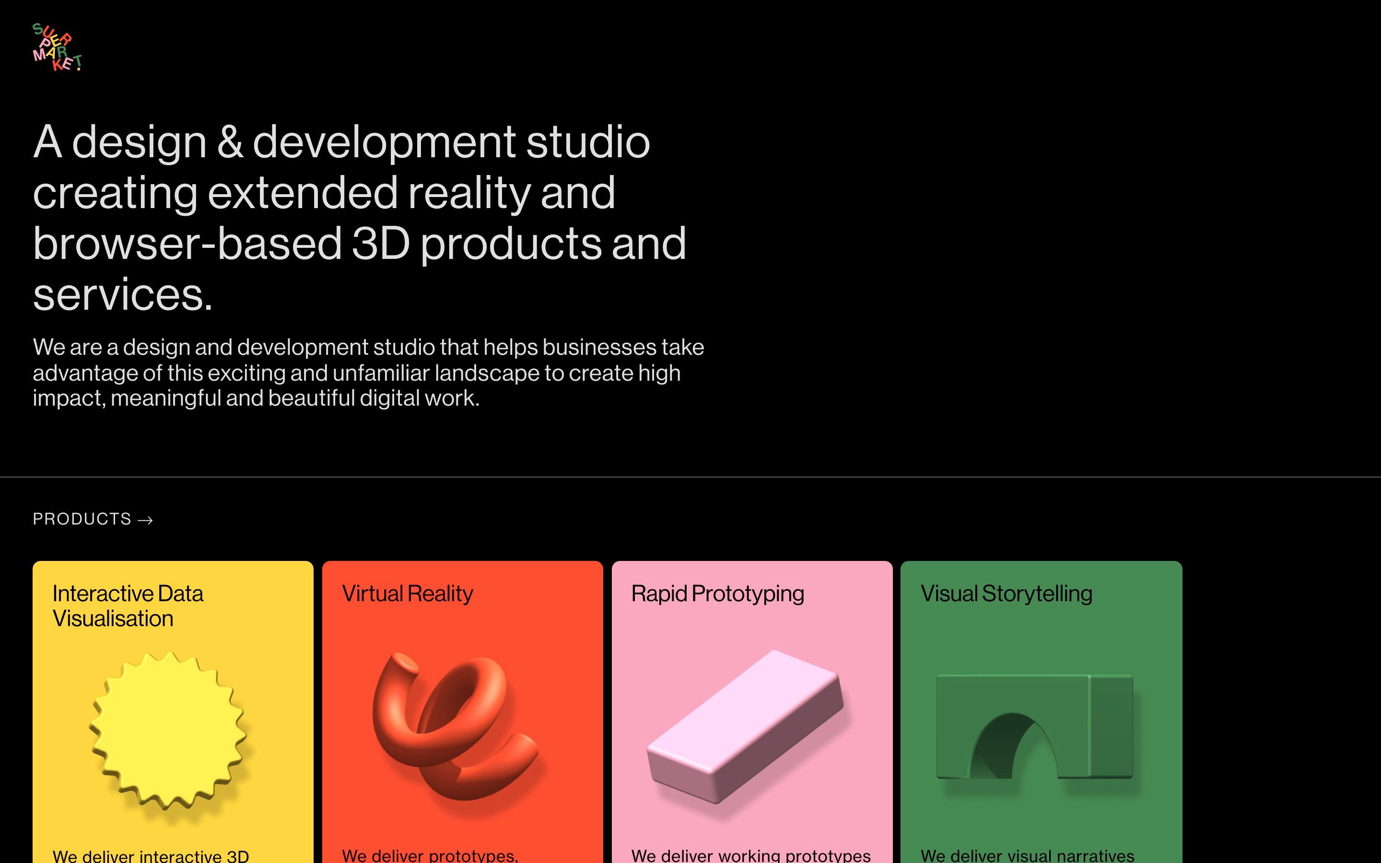Click the colorful Supermarket logo
Image resolution: width=1381 pixels, height=863 pixels.
click(x=57, y=47)
